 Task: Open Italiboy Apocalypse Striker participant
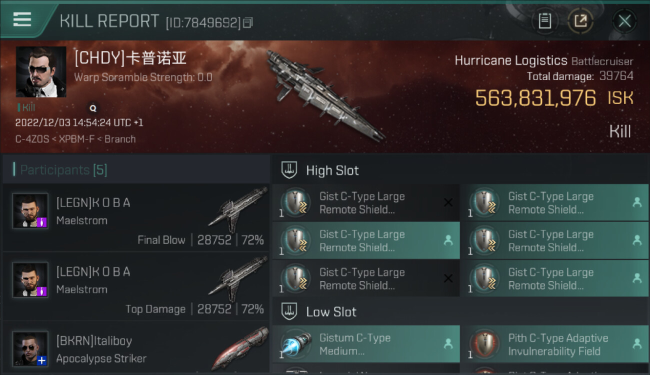pyautogui.click(x=136, y=348)
